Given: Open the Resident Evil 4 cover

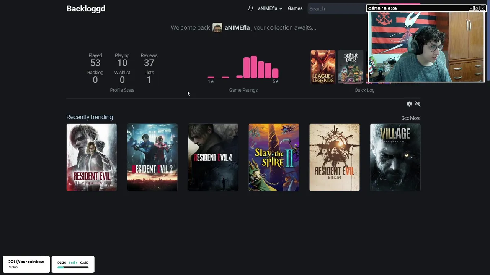Looking at the screenshot, I should 213,157.
